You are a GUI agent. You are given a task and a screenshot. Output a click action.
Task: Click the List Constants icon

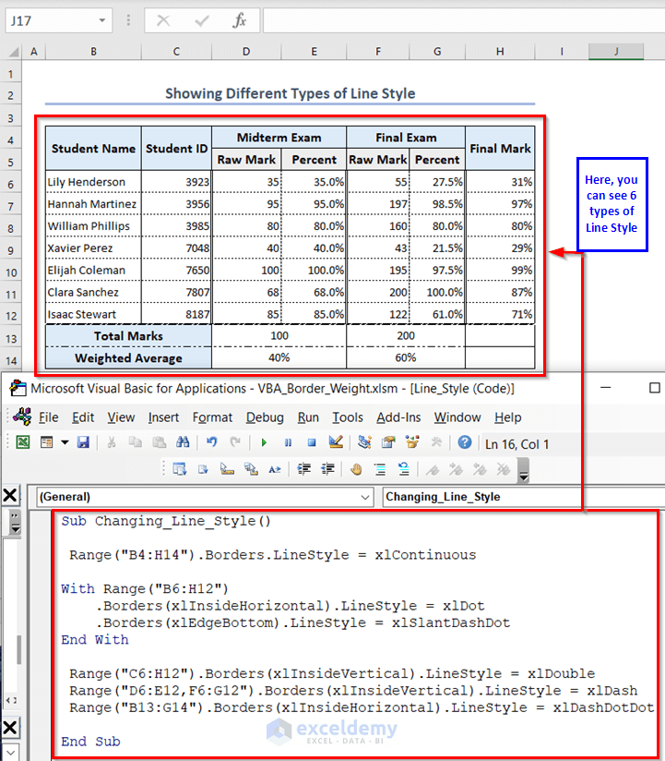pos(203,469)
